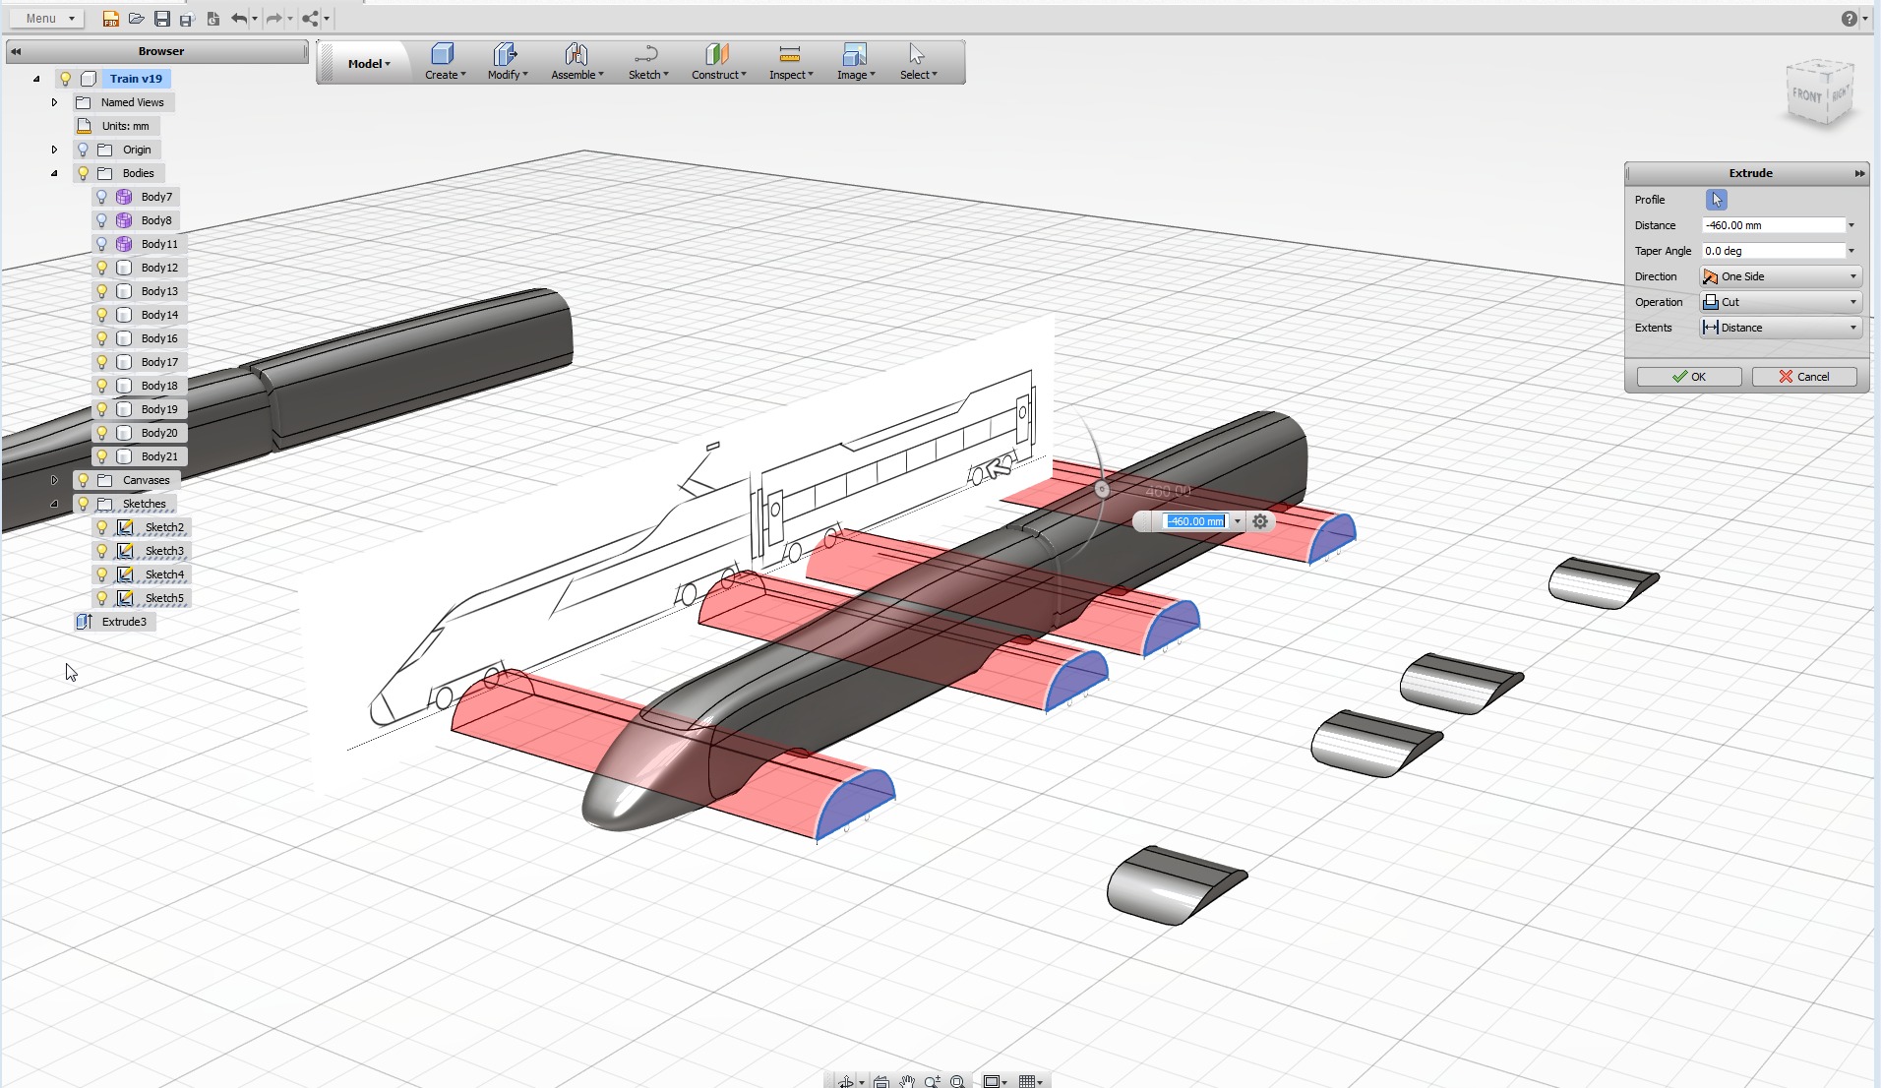
Task: Open the Direction dropdown in Extrude dialog
Action: click(1852, 276)
